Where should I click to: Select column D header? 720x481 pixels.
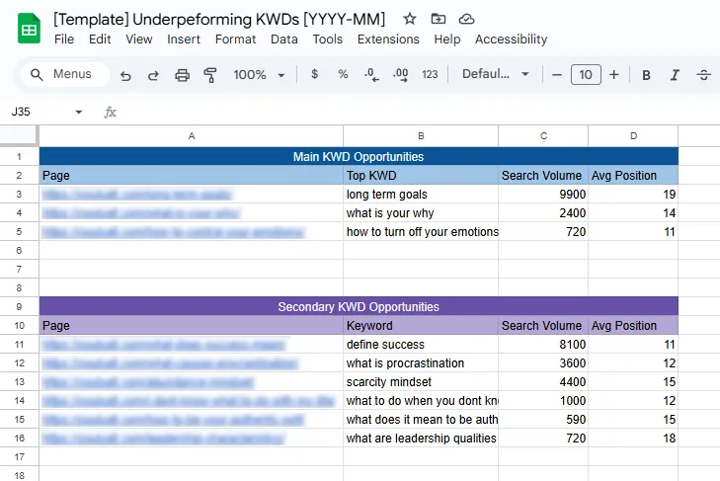pos(633,136)
